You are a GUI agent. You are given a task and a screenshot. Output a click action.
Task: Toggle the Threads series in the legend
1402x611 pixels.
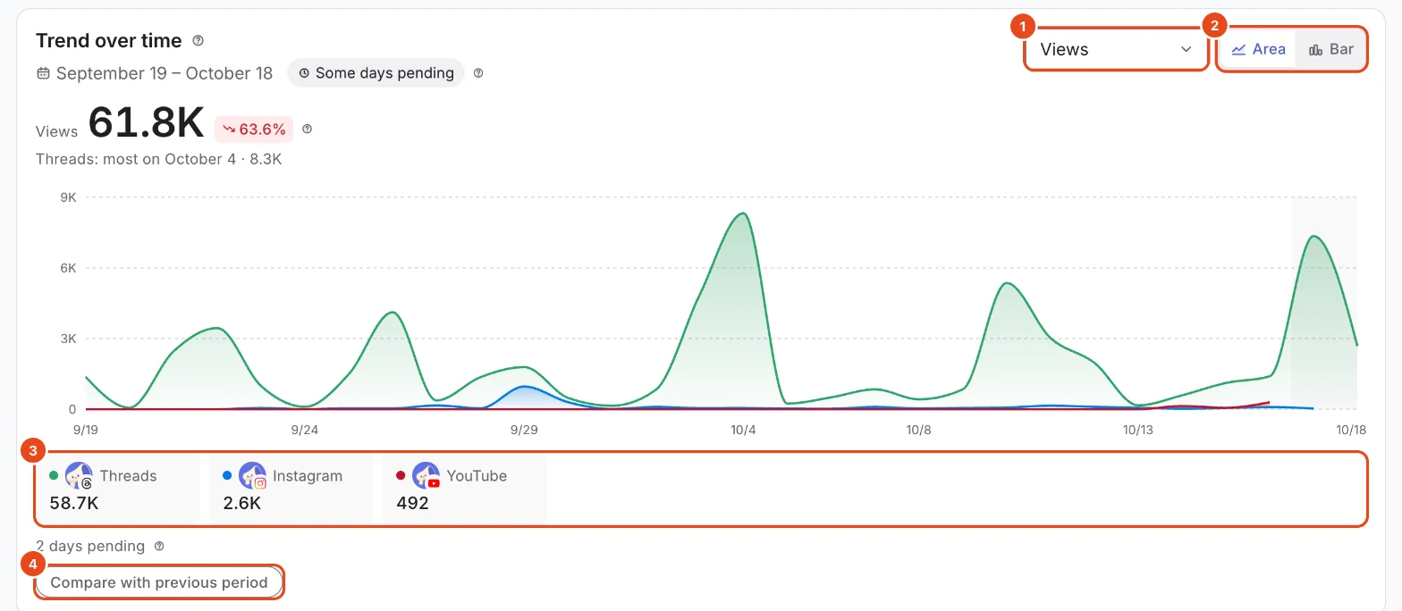(117, 488)
